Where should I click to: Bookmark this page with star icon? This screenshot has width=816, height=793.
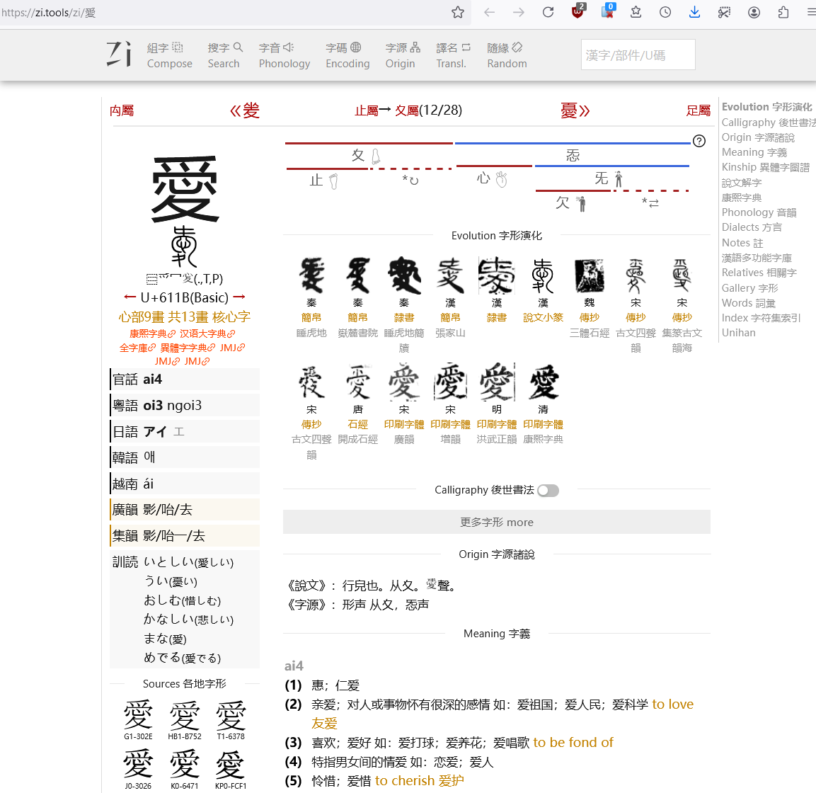[x=458, y=12]
